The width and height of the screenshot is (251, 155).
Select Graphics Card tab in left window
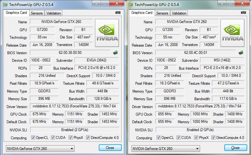click(16, 13)
